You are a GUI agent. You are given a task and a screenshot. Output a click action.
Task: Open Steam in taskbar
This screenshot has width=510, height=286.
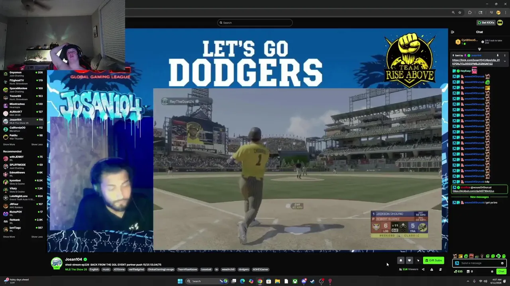[x=312, y=281]
